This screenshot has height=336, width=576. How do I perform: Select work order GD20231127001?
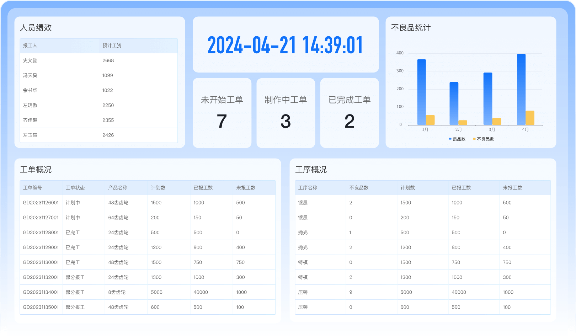[x=41, y=218]
